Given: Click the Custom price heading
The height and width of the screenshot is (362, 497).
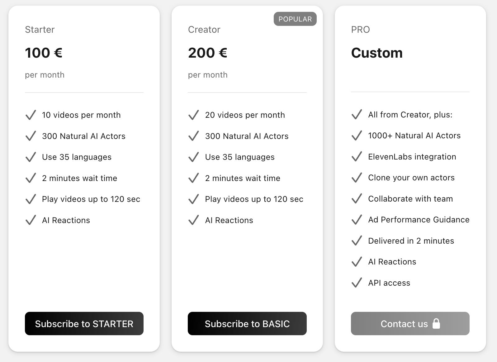Looking at the screenshot, I should (377, 53).
